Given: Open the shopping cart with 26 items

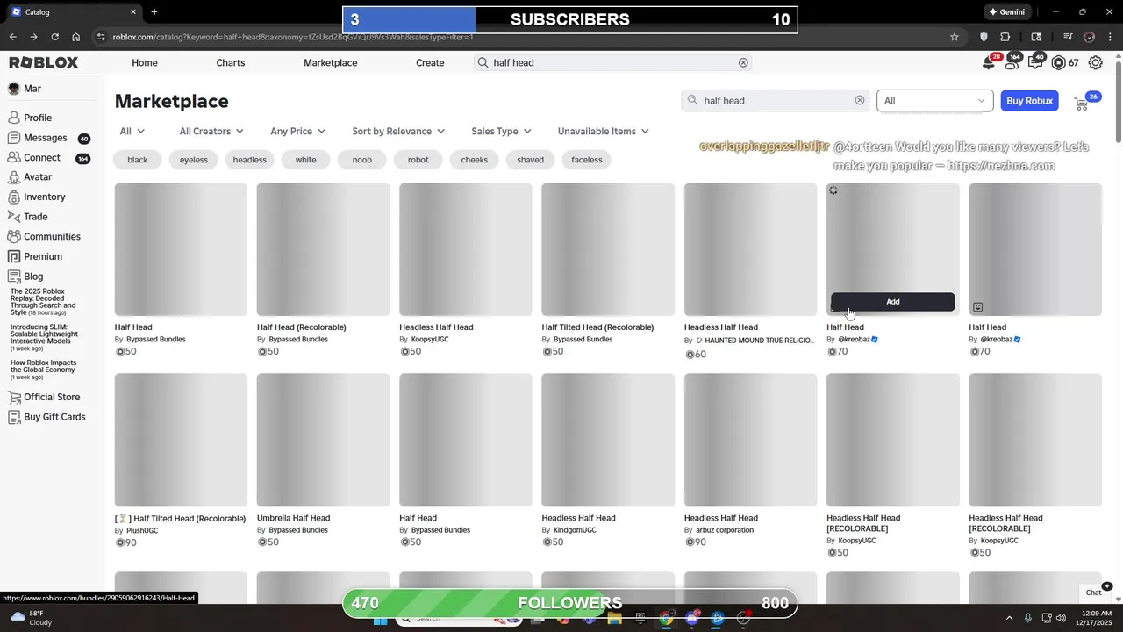Looking at the screenshot, I should 1082,104.
